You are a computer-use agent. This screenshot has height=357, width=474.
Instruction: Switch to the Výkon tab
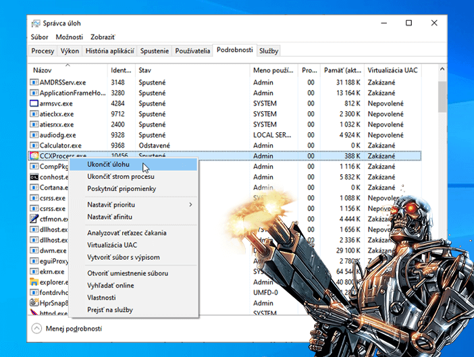(70, 51)
